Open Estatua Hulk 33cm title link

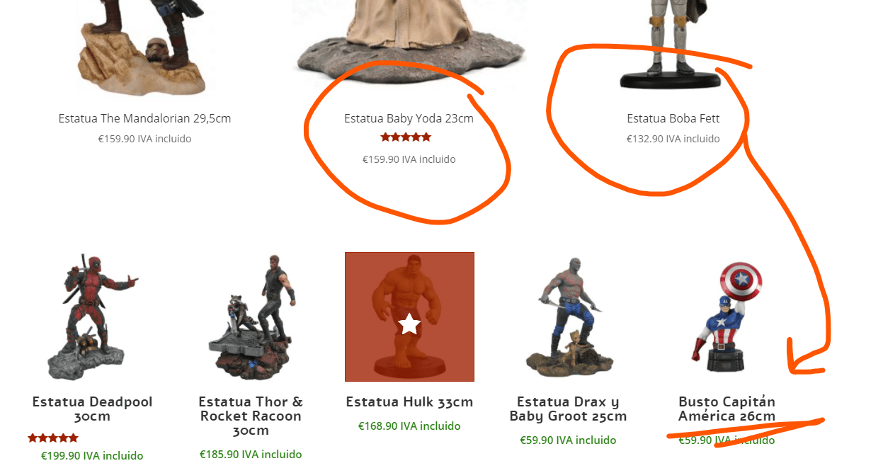(x=409, y=402)
